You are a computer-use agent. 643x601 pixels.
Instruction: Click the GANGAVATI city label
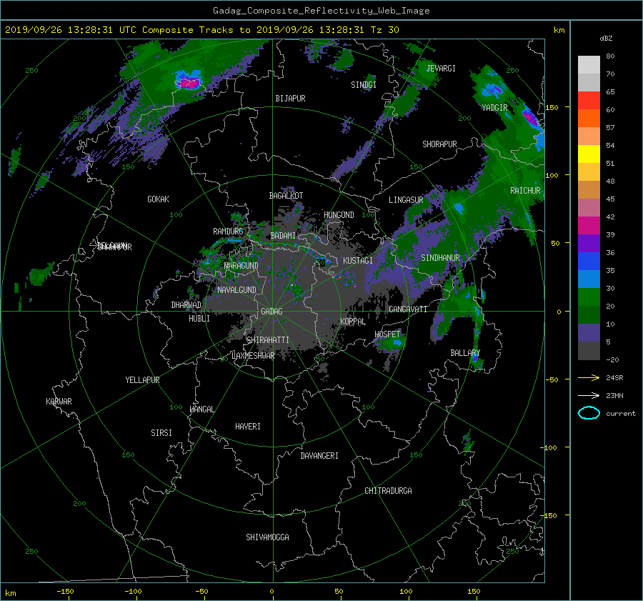click(x=408, y=309)
